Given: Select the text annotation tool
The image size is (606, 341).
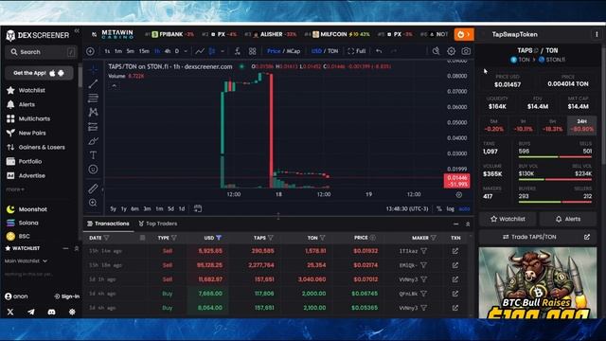Looking at the screenshot, I should (x=93, y=155).
